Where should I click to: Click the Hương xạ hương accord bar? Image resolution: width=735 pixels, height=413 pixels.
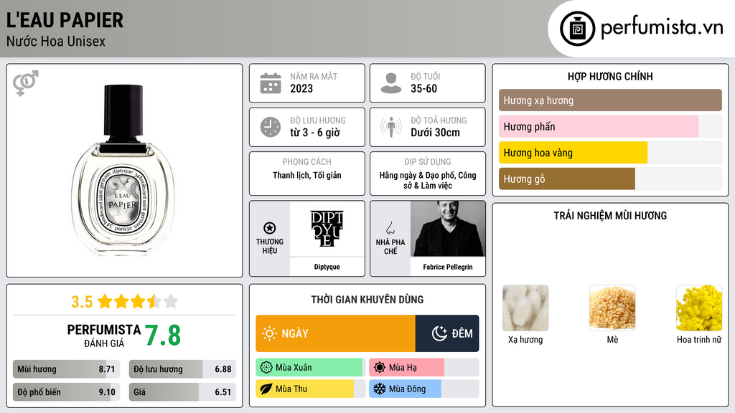(610, 100)
